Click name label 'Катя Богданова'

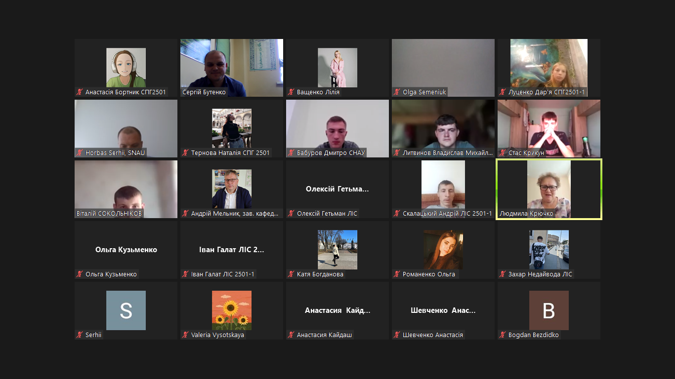(x=320, y=274)
